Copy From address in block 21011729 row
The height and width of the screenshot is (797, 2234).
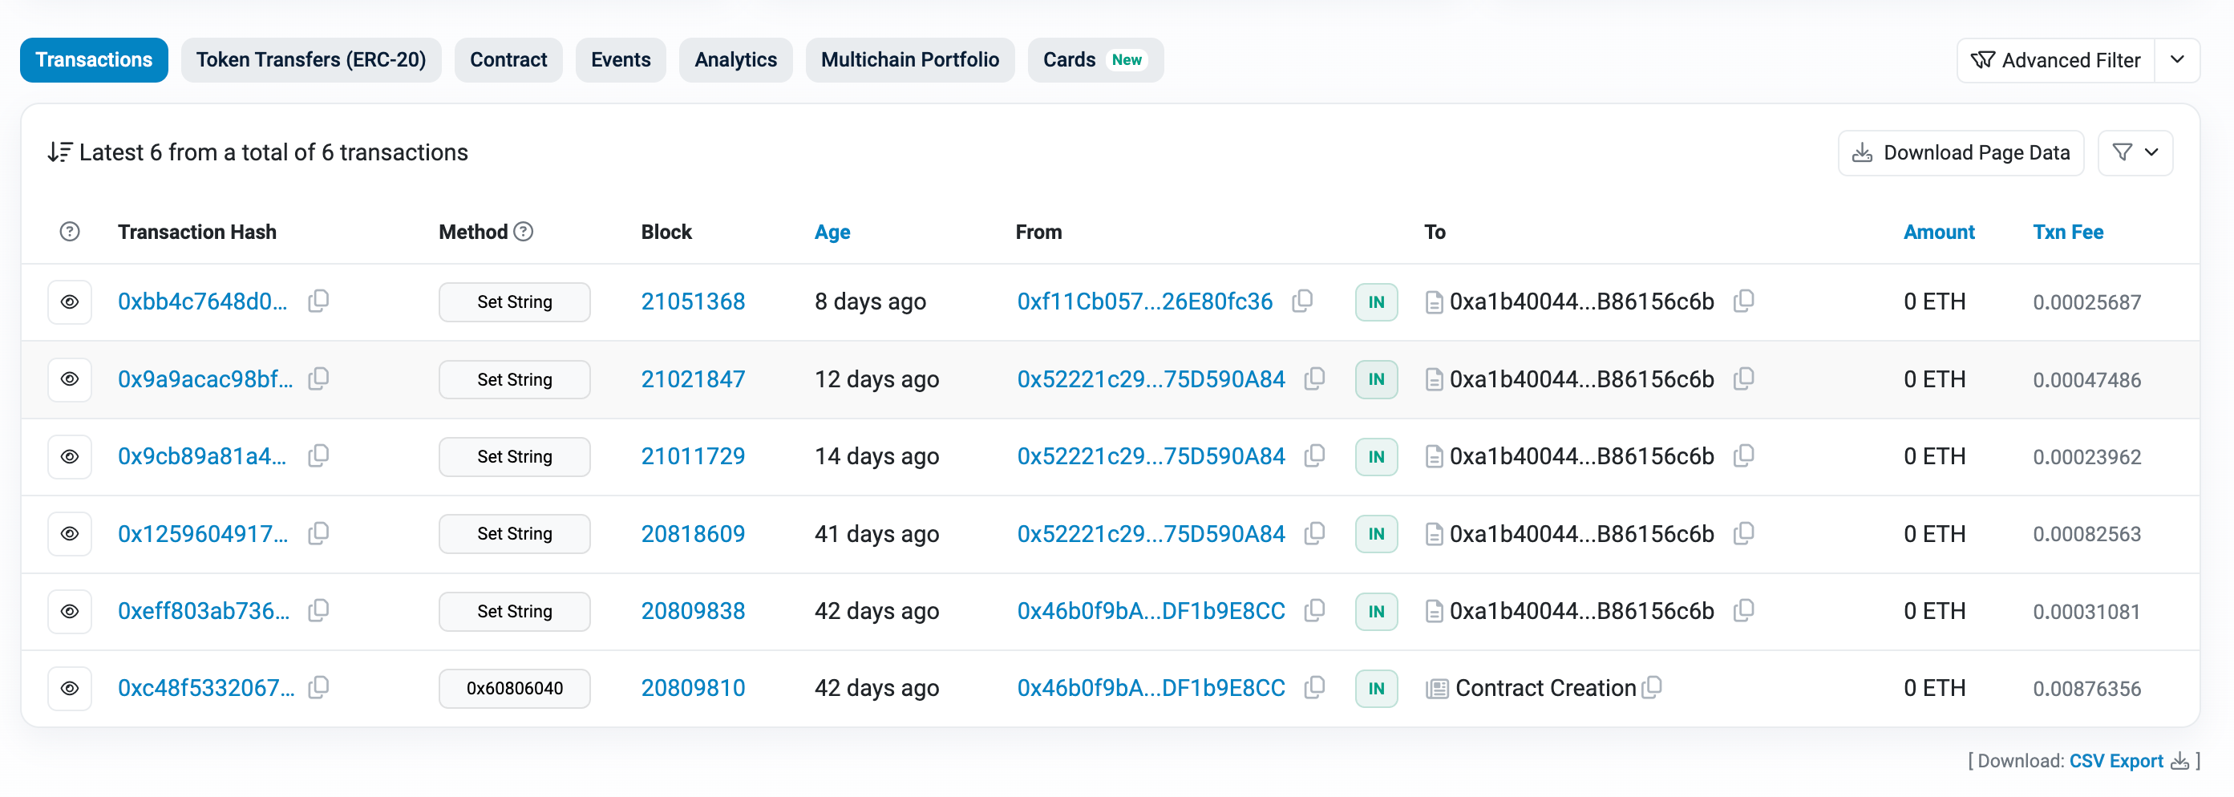tap(1315, 456)
